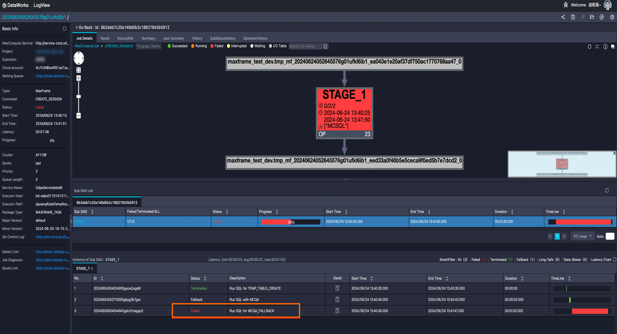617x334 pixels.
Task: Click the compass icon in top toolbar
Action: pos(602,17)
